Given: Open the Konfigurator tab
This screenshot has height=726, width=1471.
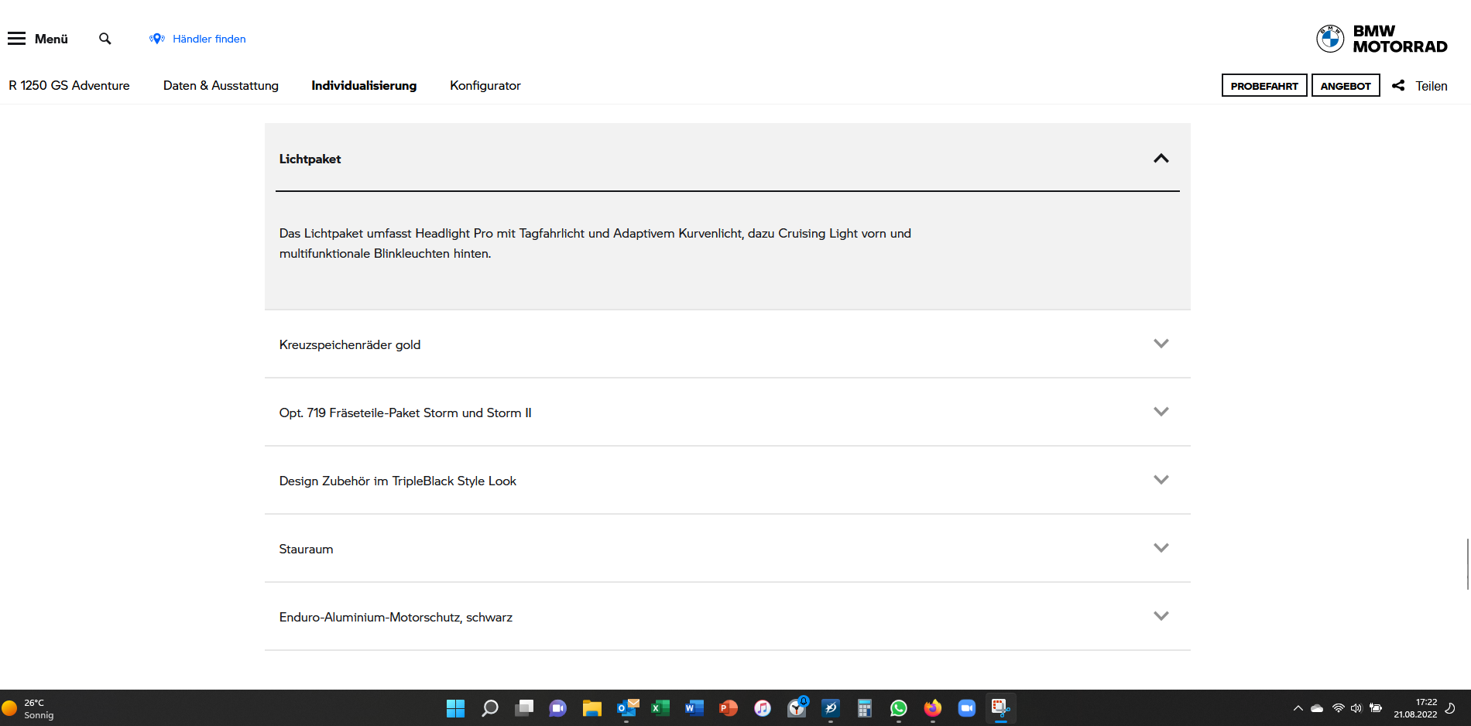Looking at the screenshot, I should tap(485, 85).
